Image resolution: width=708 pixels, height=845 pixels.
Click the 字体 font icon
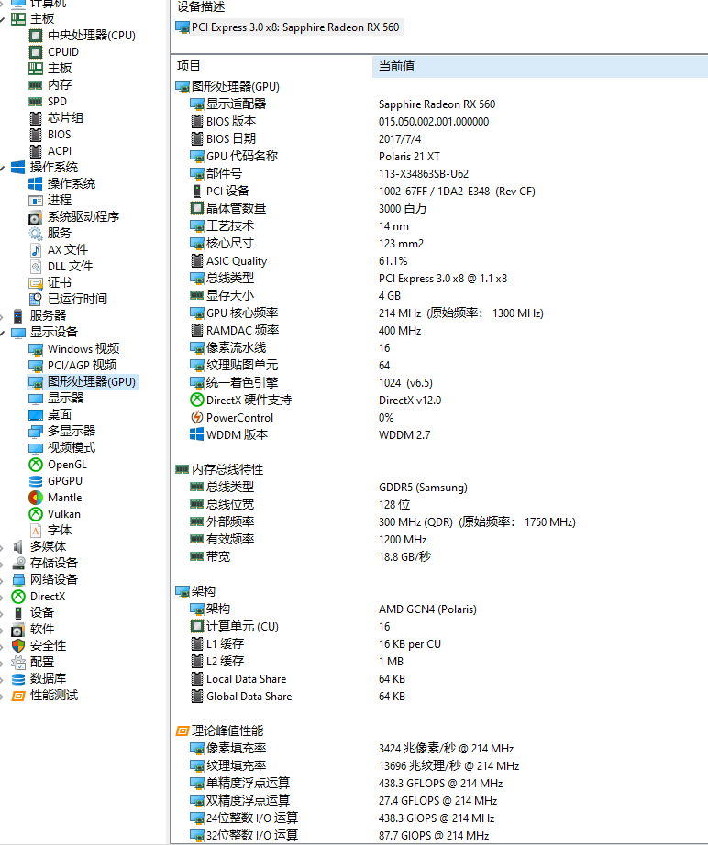click(36, 531)
